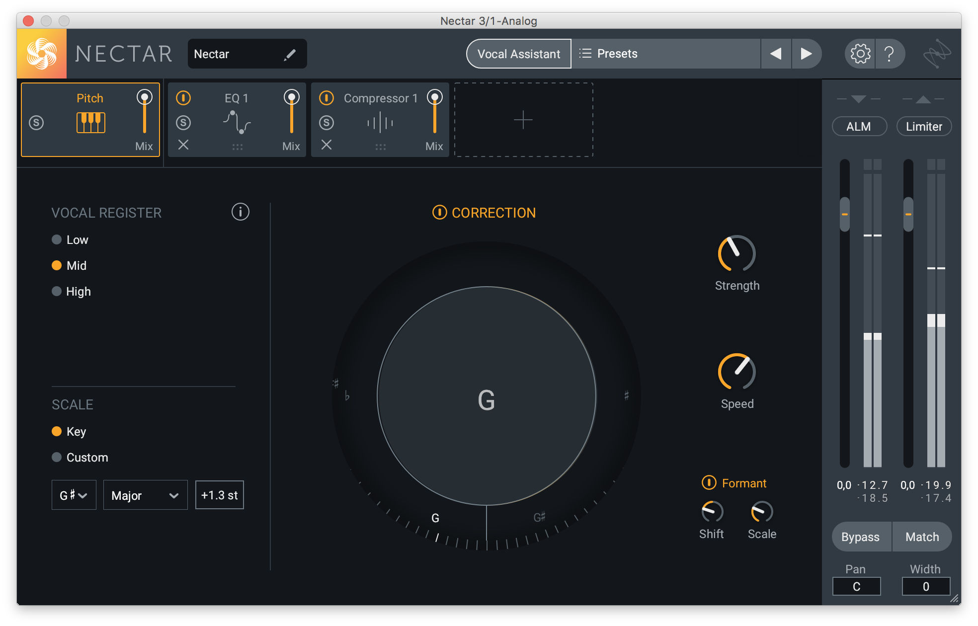
Task: Open the Major scale type dropdown
Action: click(145, 495)
